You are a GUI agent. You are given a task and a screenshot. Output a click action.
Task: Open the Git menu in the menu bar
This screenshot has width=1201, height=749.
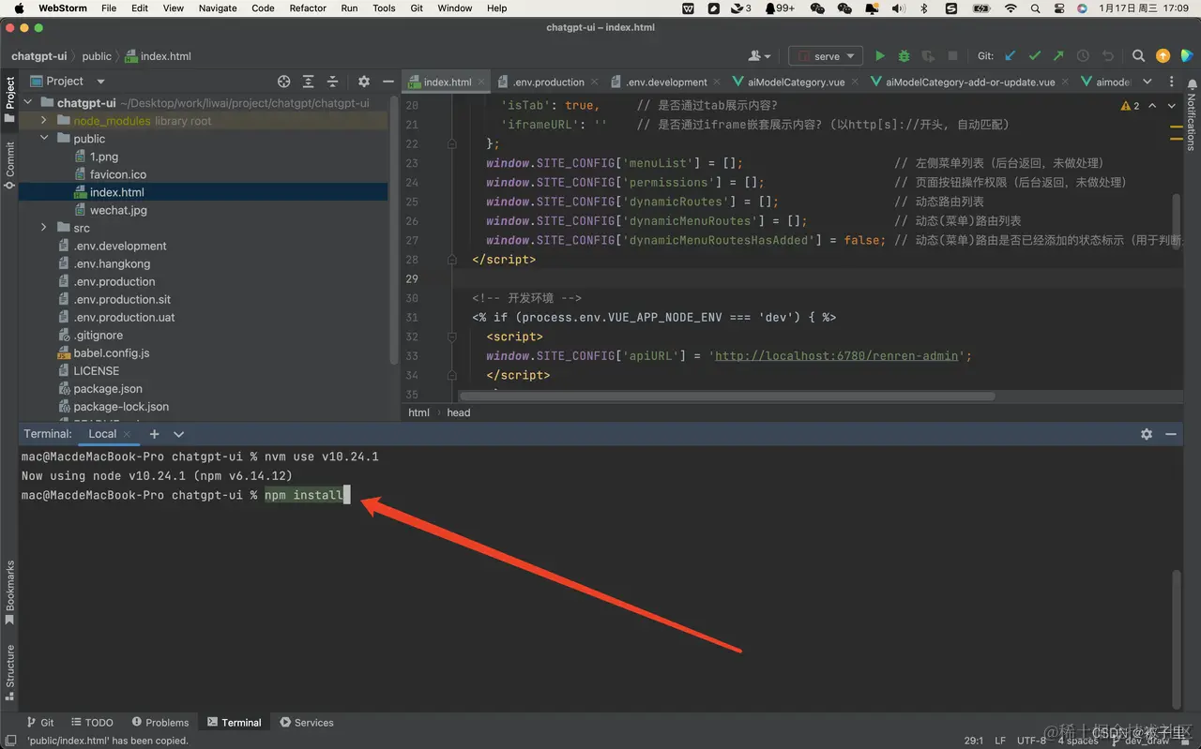[x=417, y=8]
